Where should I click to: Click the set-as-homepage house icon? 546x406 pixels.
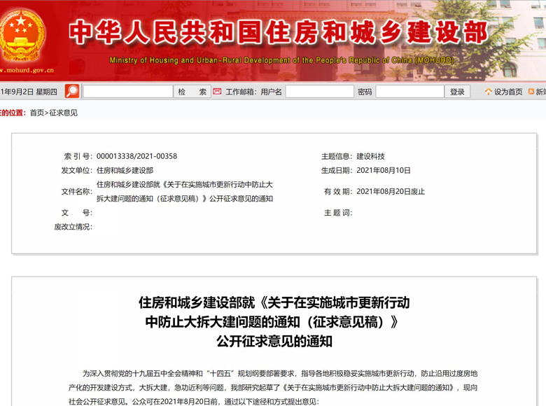(x=488, y=92)
